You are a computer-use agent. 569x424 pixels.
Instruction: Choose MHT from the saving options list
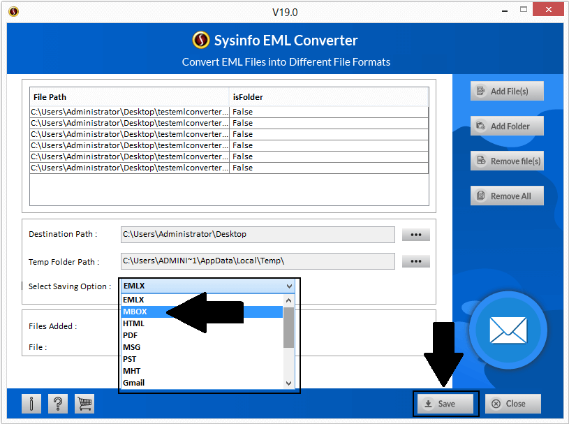coord(202,371)
